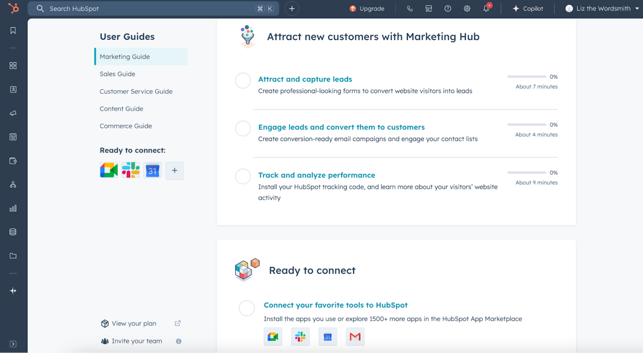
Task: Open the Breeze sparkle icon in sidebar
Action: tap(13, 291)
